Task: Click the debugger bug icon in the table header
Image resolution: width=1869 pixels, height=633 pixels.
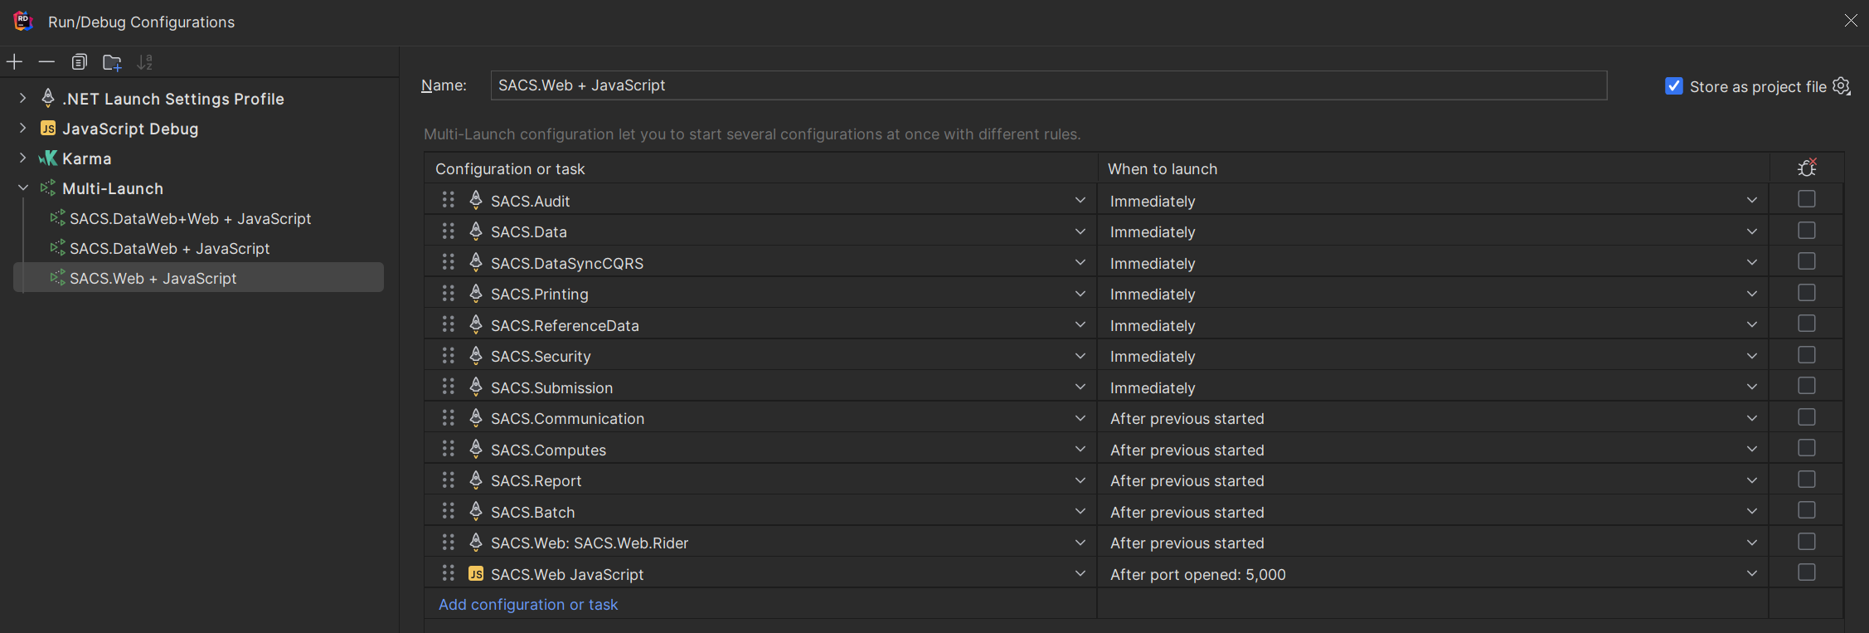Action: [x=1807, y=167]
